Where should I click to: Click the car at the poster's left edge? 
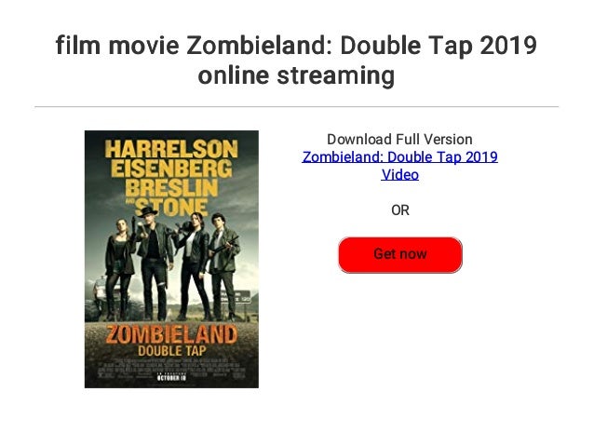pos(101,290)
